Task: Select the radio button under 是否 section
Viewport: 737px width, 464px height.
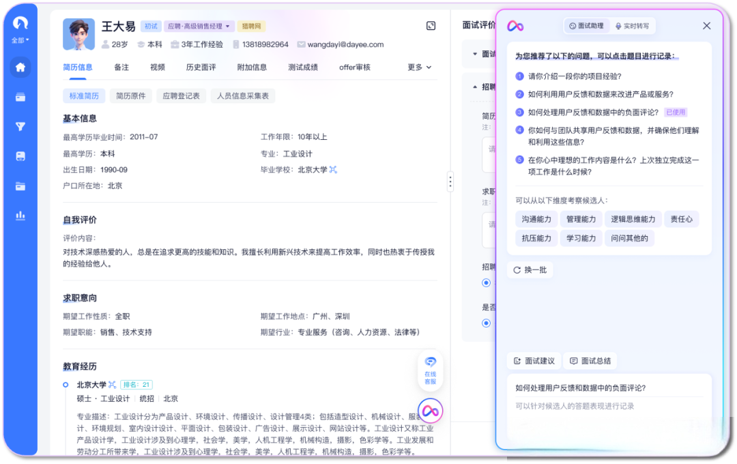Action: pos(486,323)
